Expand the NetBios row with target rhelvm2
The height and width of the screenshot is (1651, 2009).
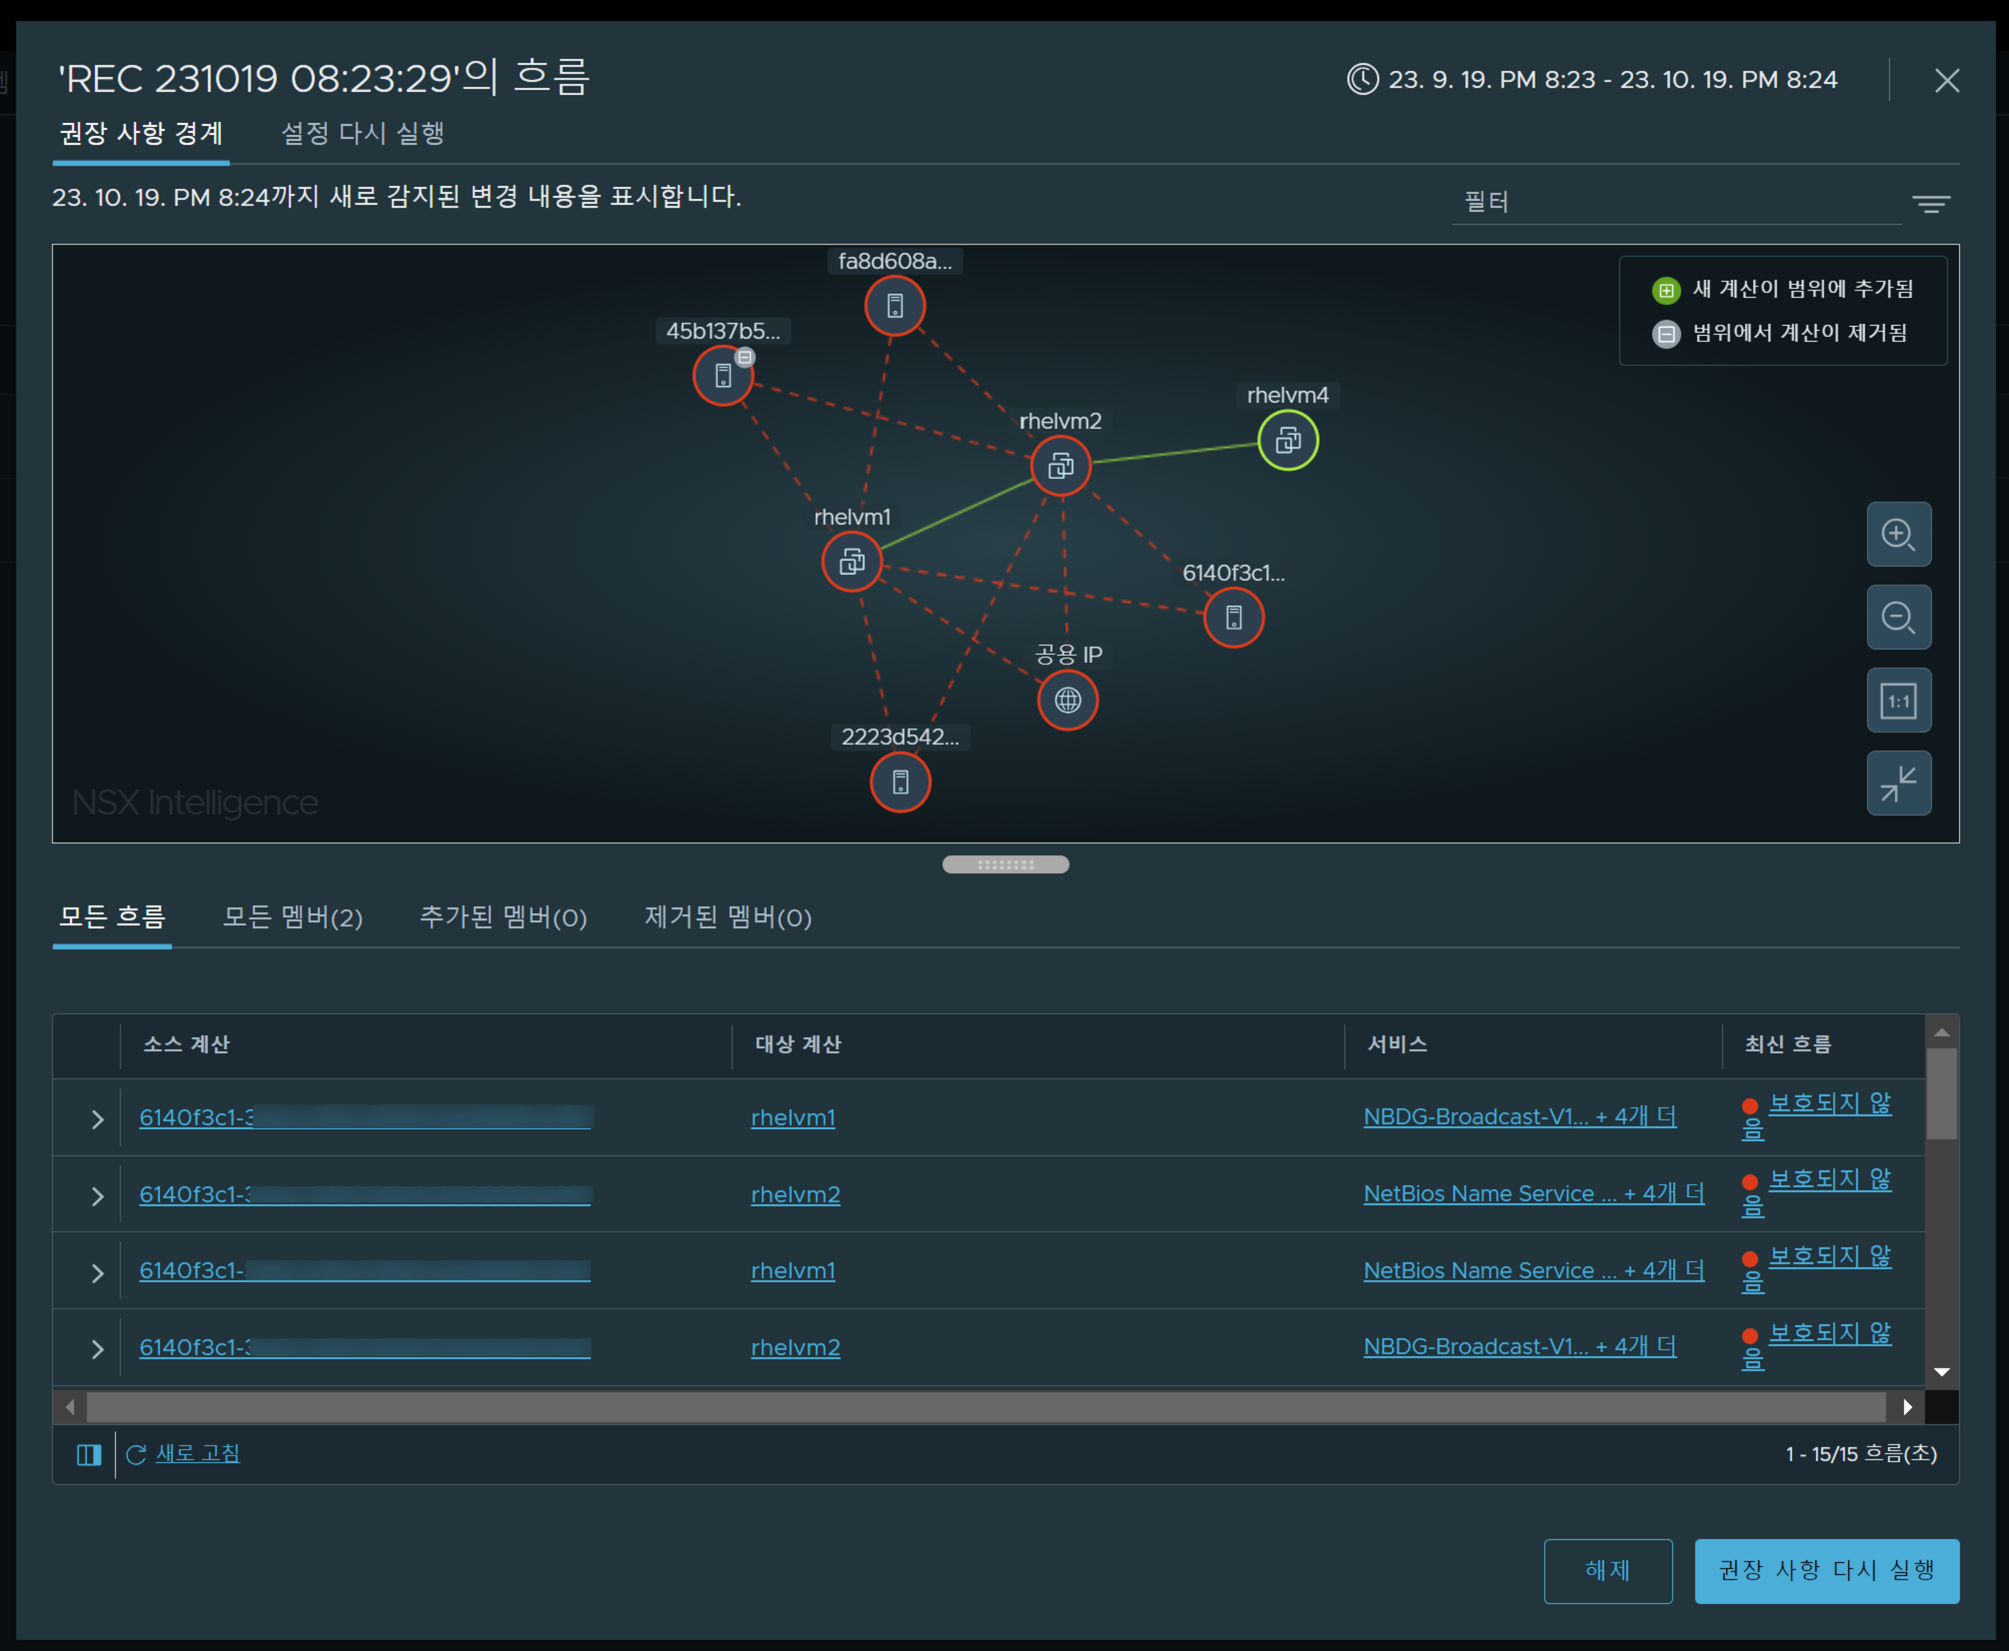[97, 1196]
